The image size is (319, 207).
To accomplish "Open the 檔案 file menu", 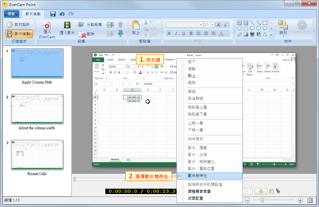I will pos(11,14).
